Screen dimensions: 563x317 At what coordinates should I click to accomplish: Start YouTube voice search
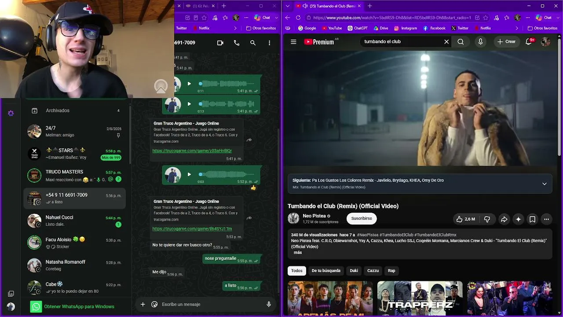480,42
